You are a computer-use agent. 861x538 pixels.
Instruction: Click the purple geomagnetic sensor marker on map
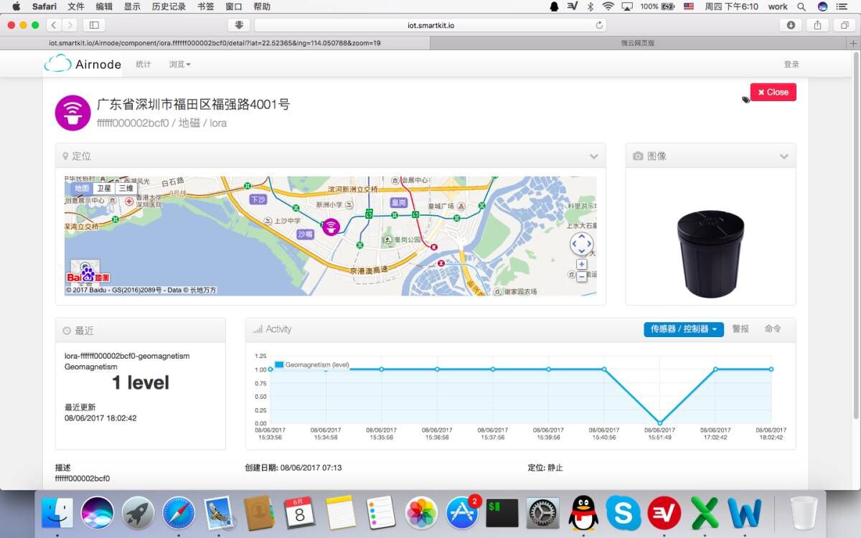pos(330,227)
